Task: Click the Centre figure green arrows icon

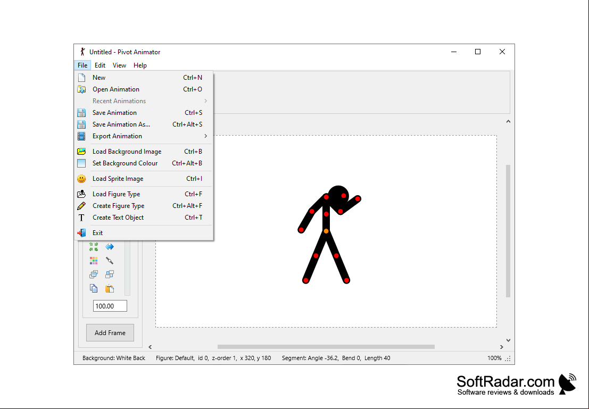Action: 94,247
